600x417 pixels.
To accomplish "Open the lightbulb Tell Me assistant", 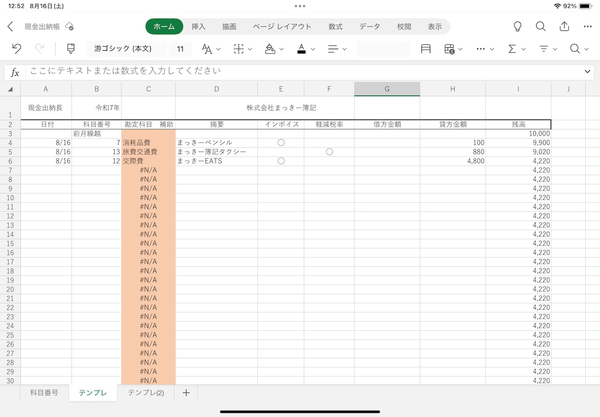I will click(517, 27).
